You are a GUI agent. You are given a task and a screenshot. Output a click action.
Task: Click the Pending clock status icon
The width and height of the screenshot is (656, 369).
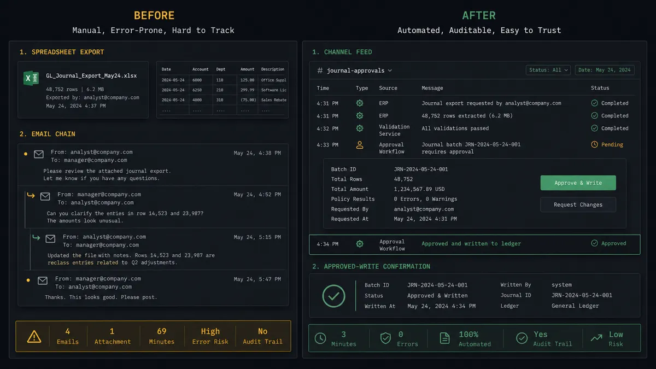coord(595,145)
